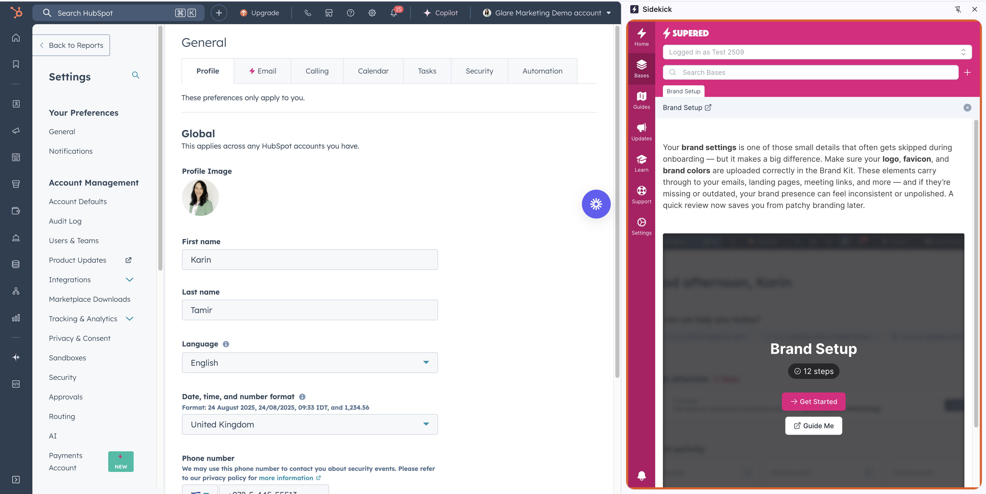Open Development code icon in left rail
986x494 pixels.
coord(16,384)
